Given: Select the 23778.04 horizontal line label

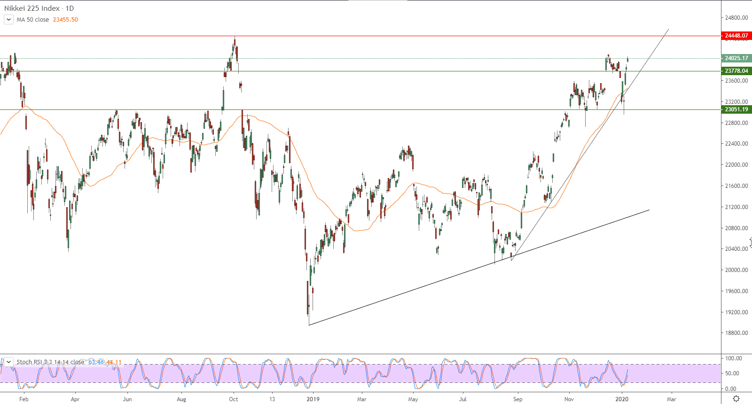Looking at the screenshot, I should (736, 71).
